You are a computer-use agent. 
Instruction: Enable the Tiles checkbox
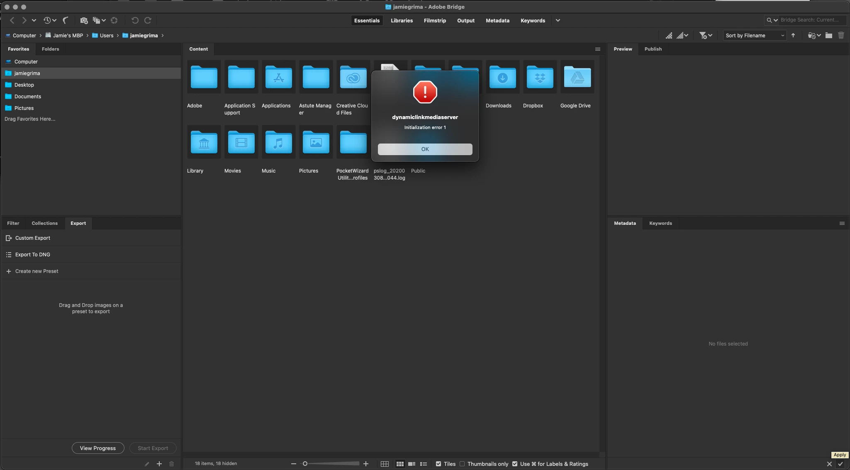438,464
